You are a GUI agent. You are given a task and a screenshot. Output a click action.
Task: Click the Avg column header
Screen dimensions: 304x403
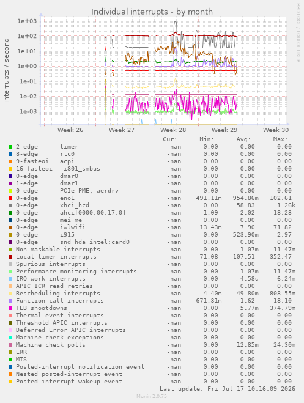click(243, 139)
